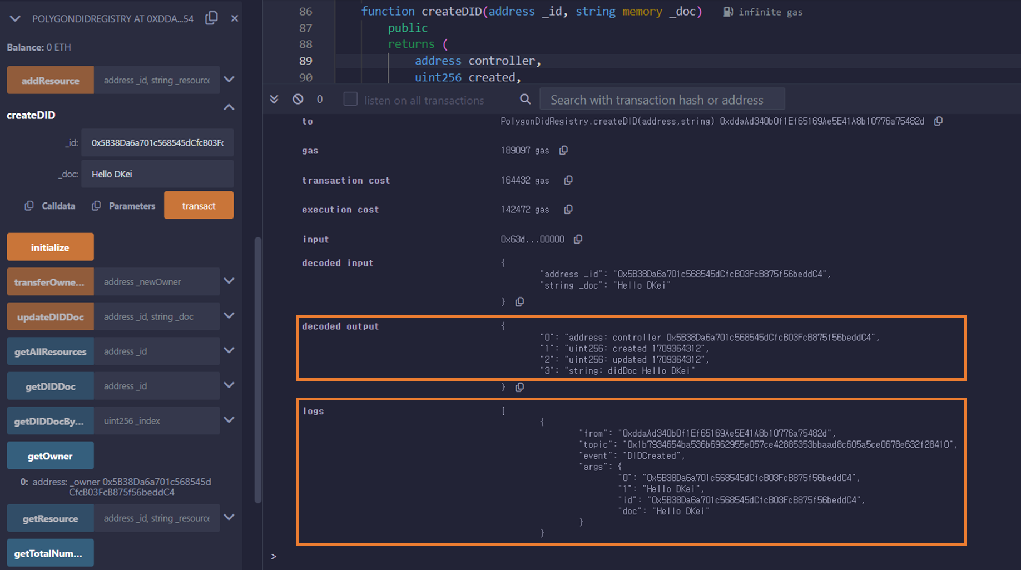Select the createDID function name in code

tap(452, 11)
